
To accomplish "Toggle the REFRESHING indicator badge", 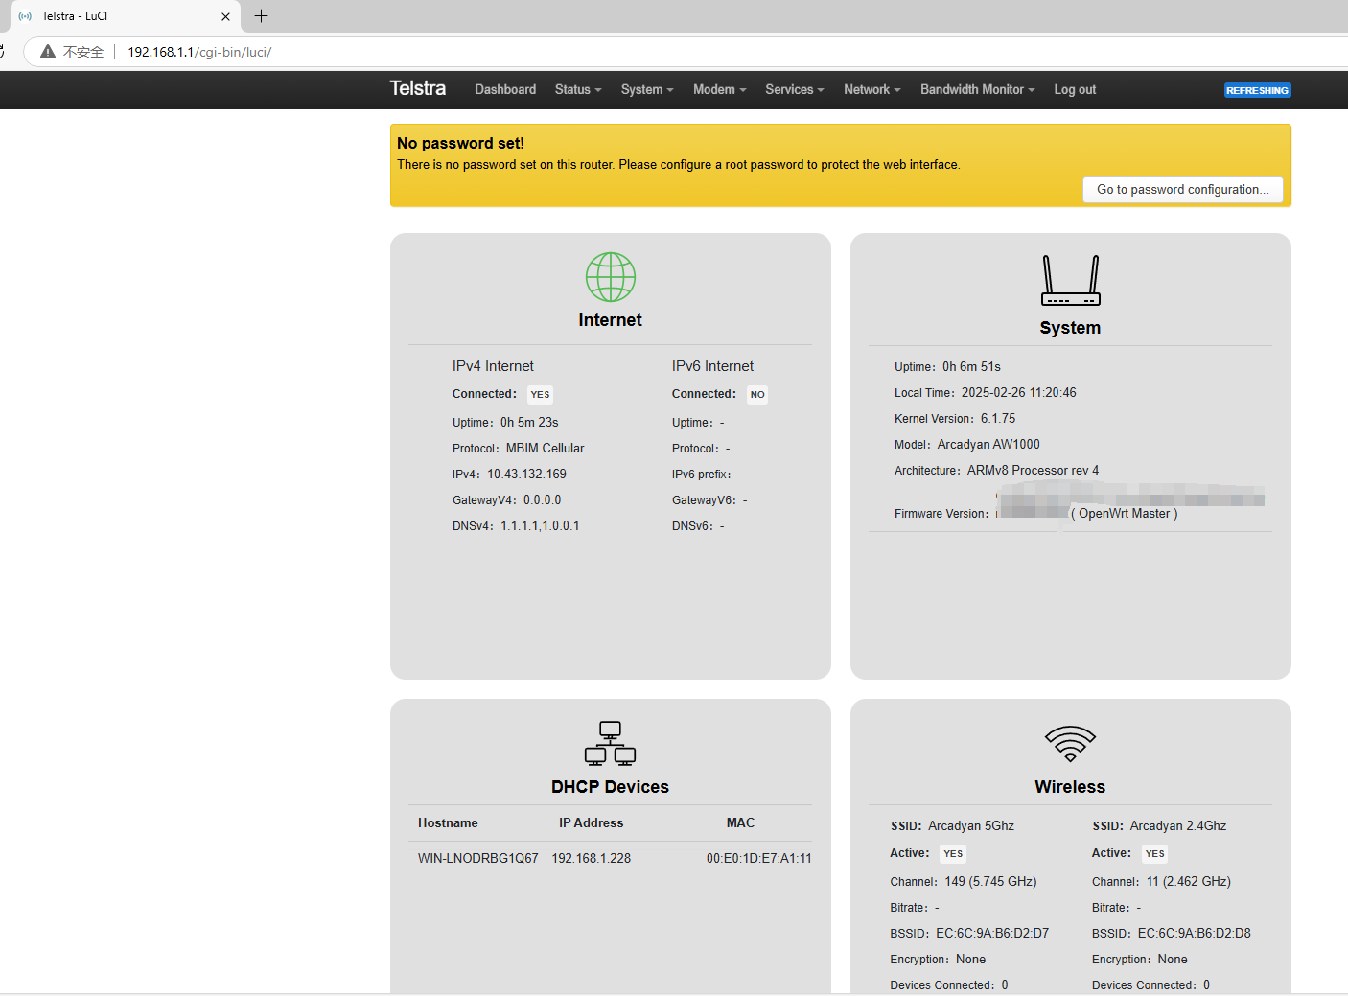I will (x=1257, y=90).
